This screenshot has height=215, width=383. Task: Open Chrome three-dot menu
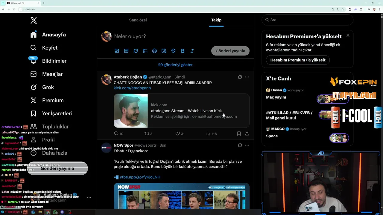380,9
